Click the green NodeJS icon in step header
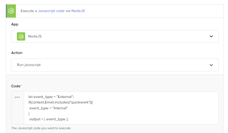228x133 pixels. (11, 11)
